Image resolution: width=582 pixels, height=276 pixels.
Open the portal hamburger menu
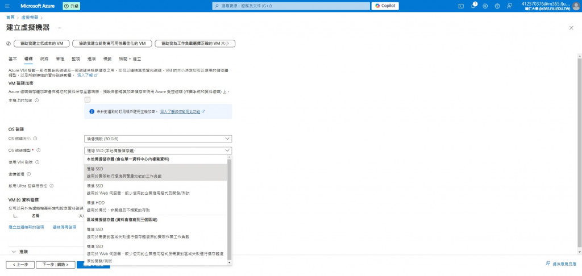pos(7,6)
